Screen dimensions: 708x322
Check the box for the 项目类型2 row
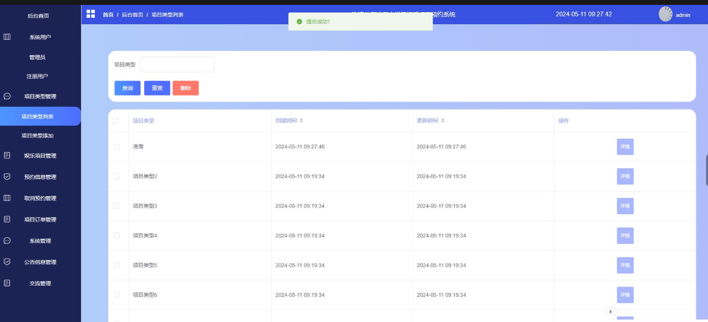(116, 176)
